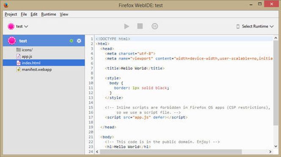The height and width of the screenshot is (157, 281).
Task: Open the Project menu
Action: pos(11,14)
